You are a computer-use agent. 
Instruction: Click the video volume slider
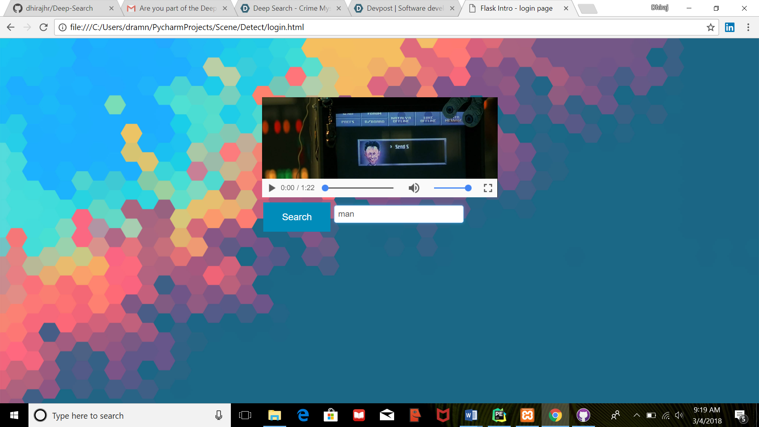[451, 188]
